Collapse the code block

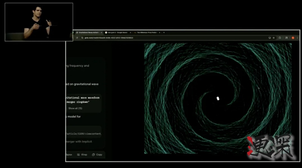click(x=68, y=155)
